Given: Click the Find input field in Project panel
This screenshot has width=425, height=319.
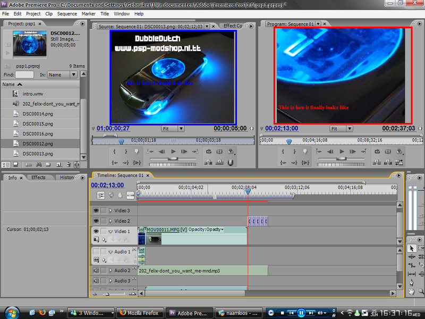Looking at the screenshot, I should (x=24, y=74).
